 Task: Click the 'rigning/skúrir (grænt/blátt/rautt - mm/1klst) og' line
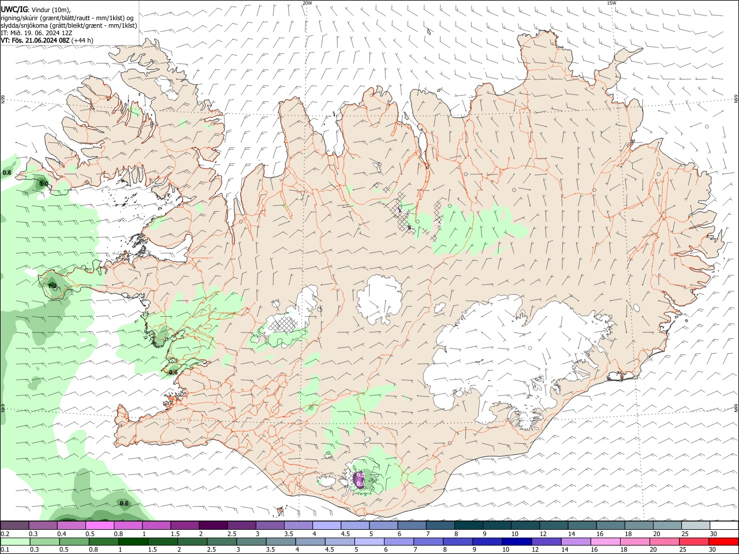(x=67, y=17)
